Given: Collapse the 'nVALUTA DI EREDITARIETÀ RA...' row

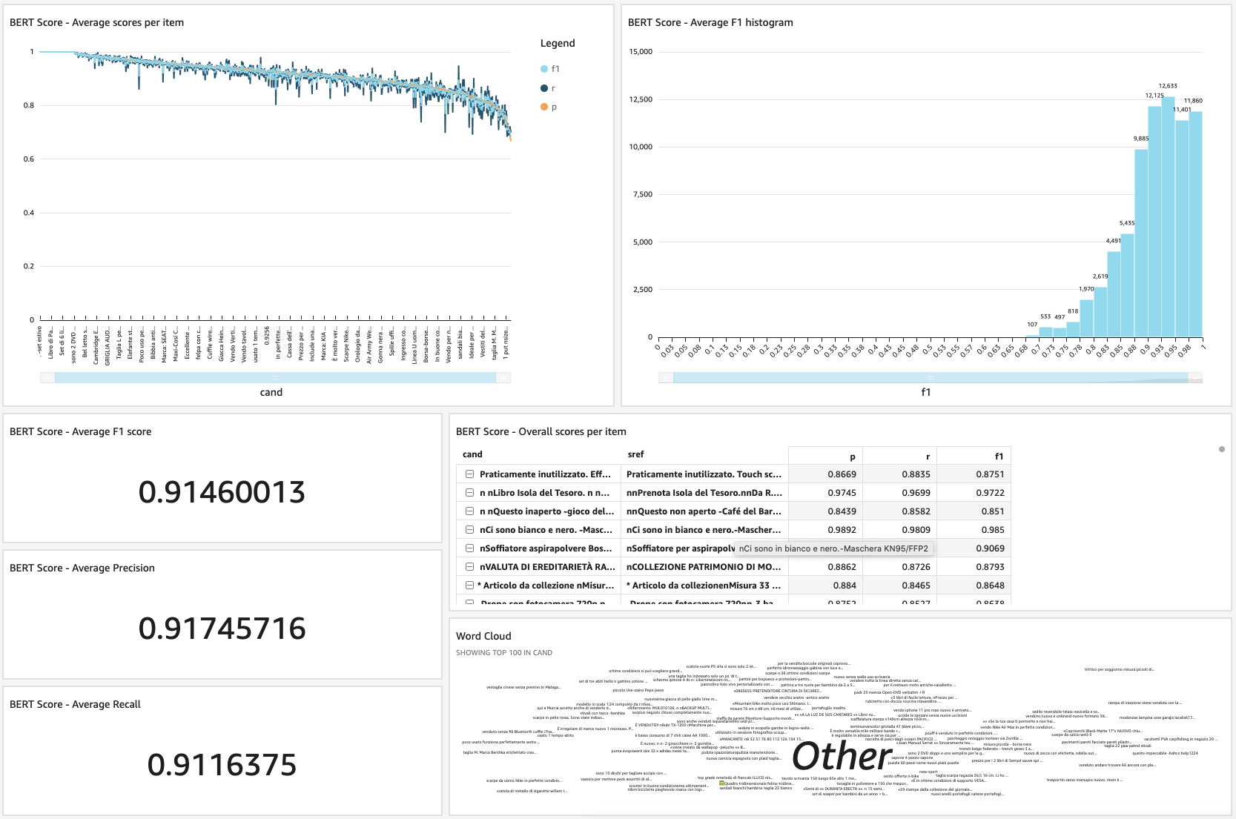Looking at the screenshot, I should tap(469, 567).
